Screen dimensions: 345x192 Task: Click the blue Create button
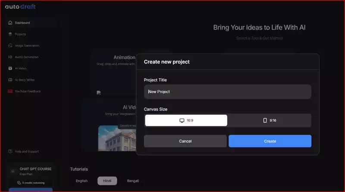click(270, 141)
